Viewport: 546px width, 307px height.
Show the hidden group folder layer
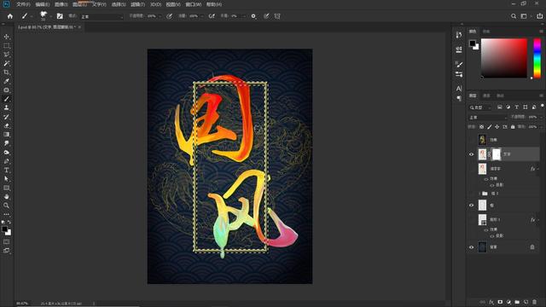pos(472,194)
